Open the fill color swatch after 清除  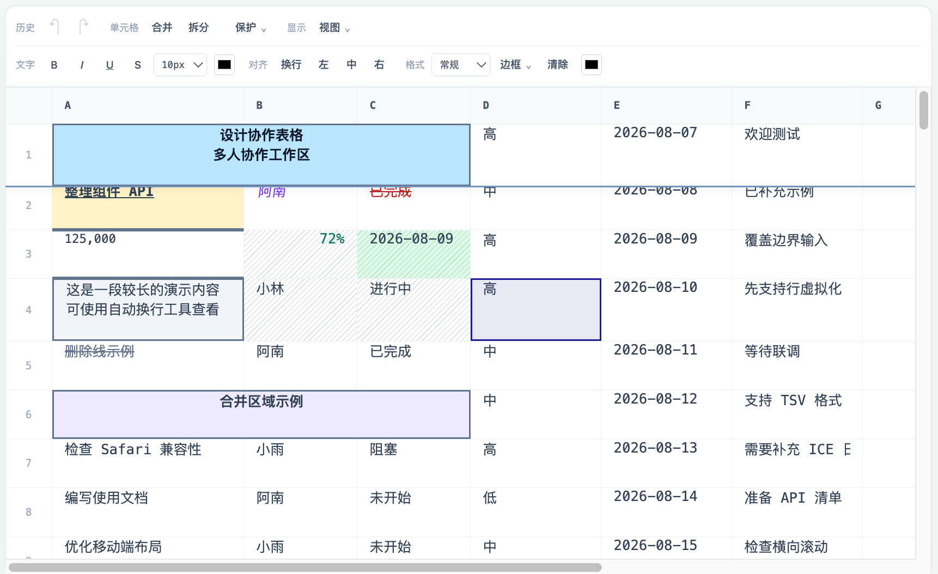point(592,65)
